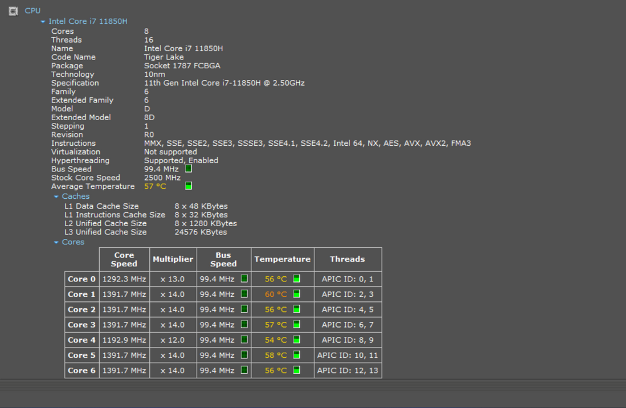This screenshot has height=408, width=626.
Task: Select the threads cell APIC ID: 6, 7
Action: point(348,325)
